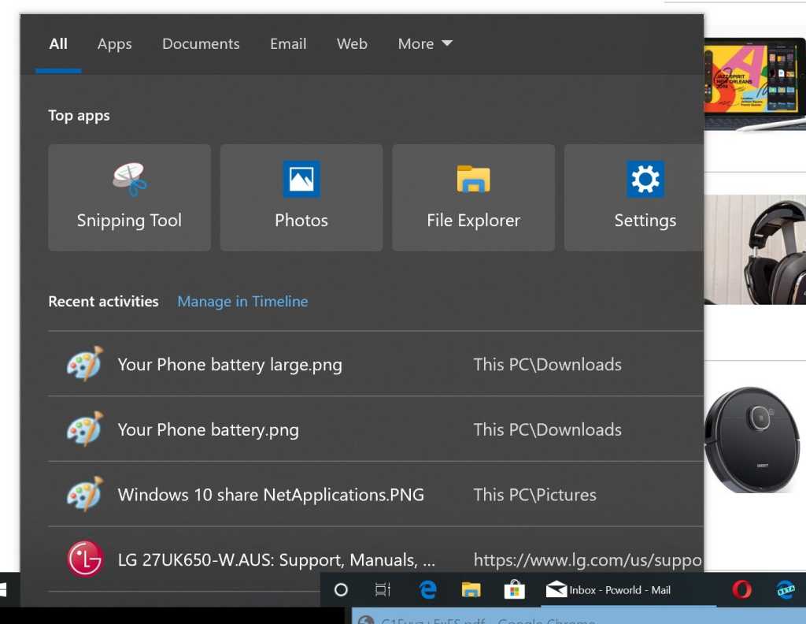This screenshot has height=624, width=806.
Task: Open LG 27UK650-W.AUS Support, Manuals activity
Action: pos(375,559)
